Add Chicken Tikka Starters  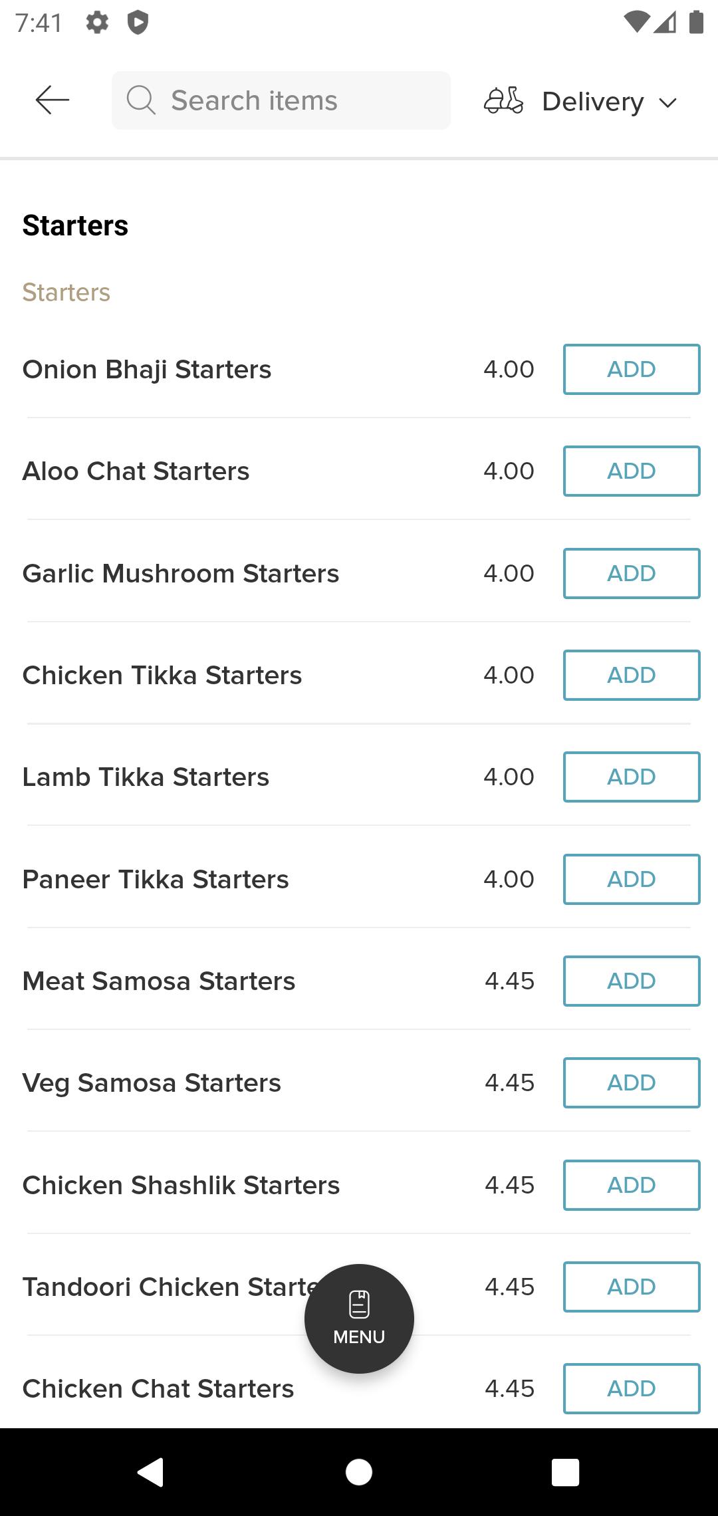coord(632,675)
